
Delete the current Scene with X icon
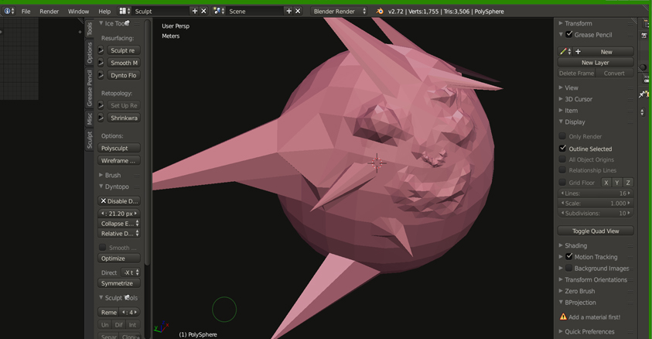pos(298,12)
